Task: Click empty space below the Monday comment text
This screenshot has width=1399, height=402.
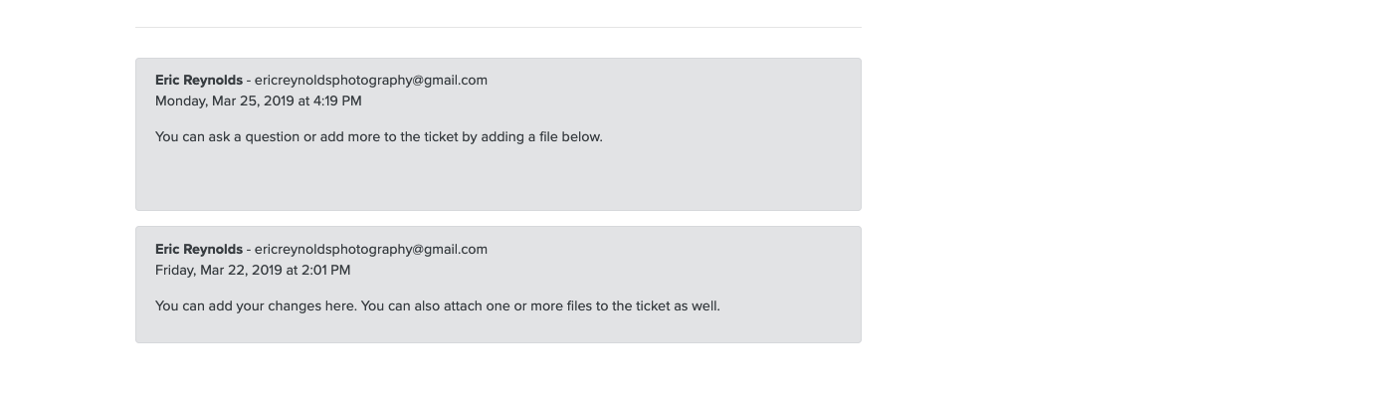Action: coord(498,179)
